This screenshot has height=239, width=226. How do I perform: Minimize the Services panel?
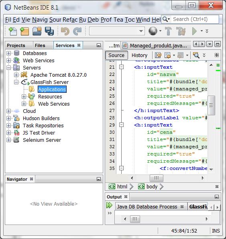[x=99, y=45]
